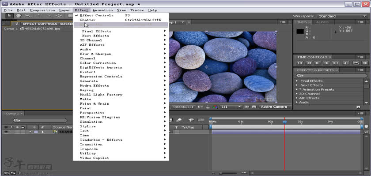Select the Zoom magnifier tool
371x176 pixels.
pyautogui.click(x=28, y=16)
